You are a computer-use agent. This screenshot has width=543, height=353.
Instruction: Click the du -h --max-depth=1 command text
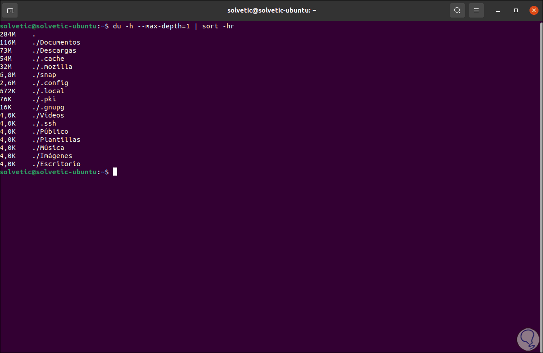click(151, 26)
